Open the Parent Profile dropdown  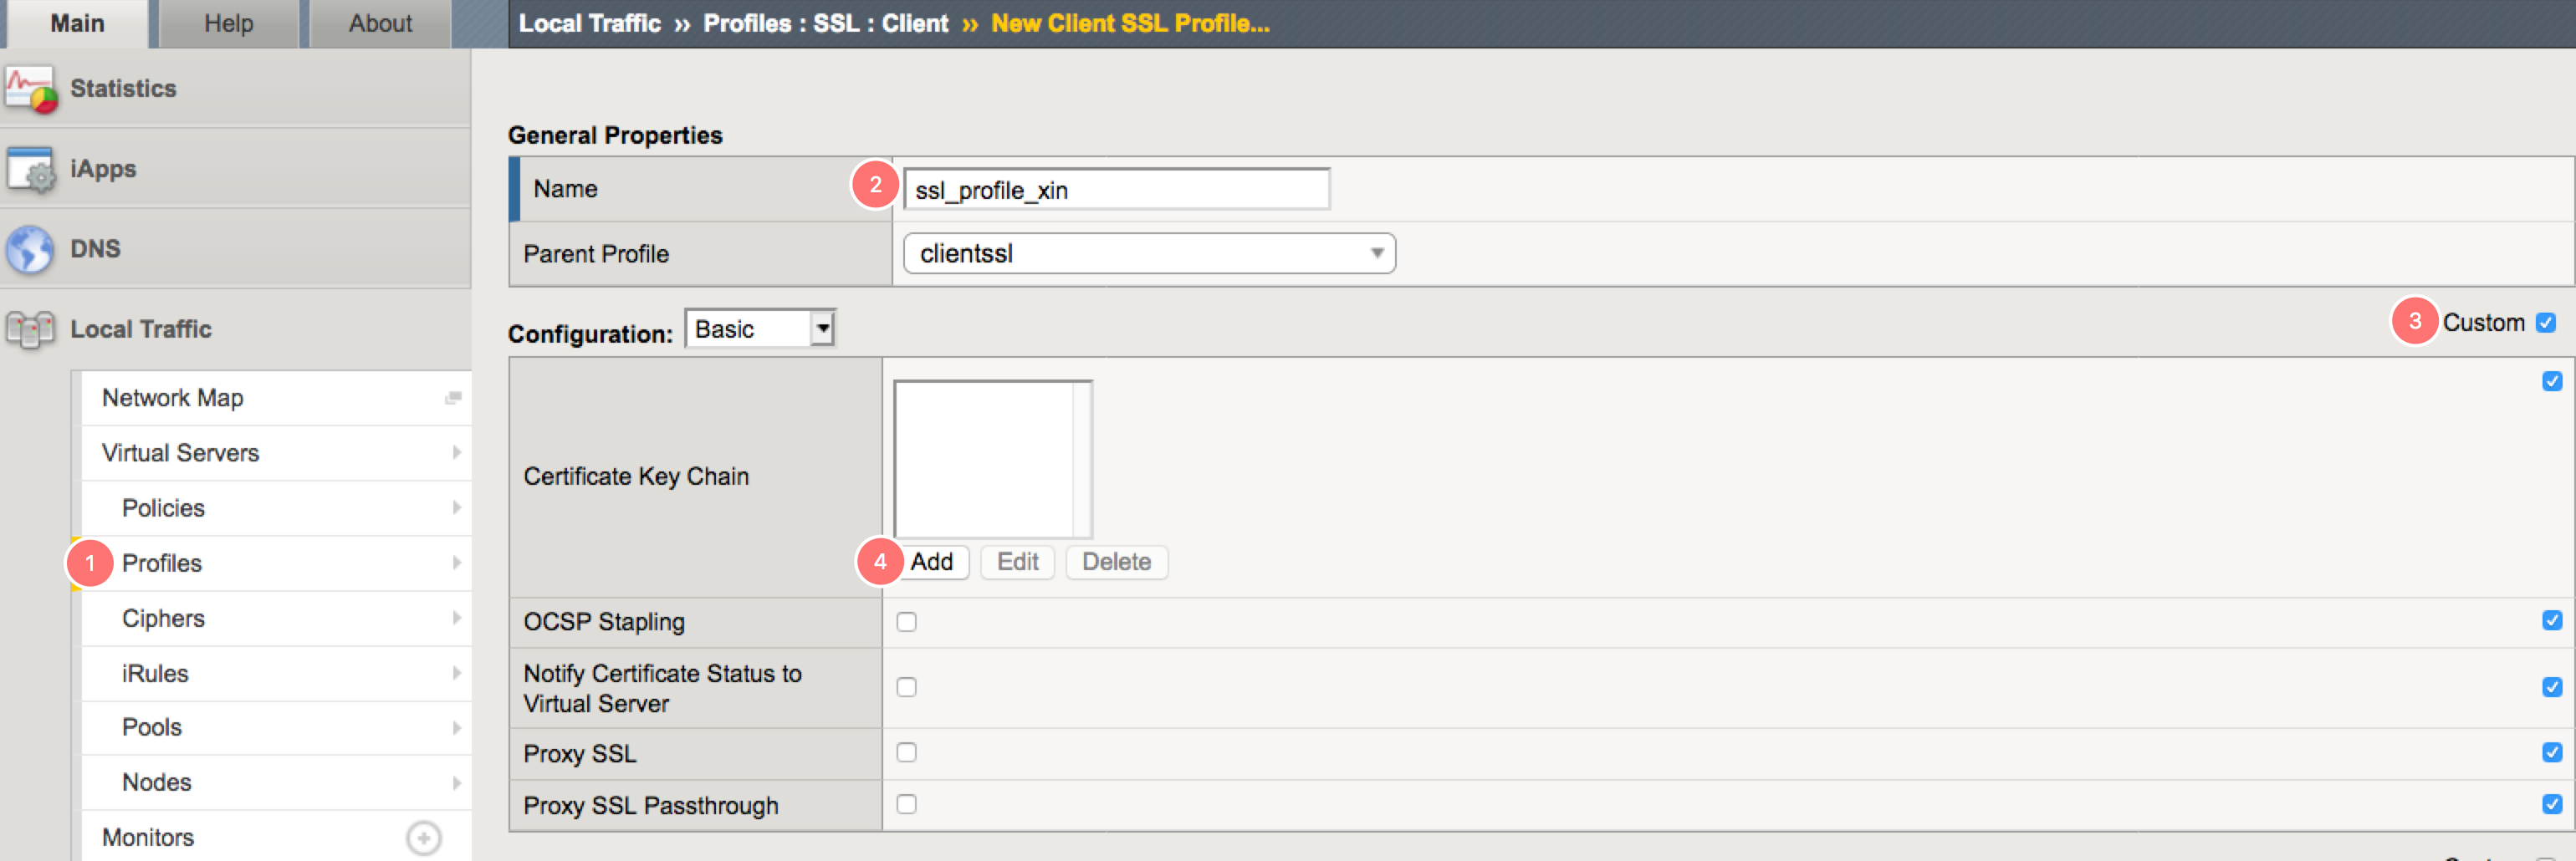[x=1148, y=254]
